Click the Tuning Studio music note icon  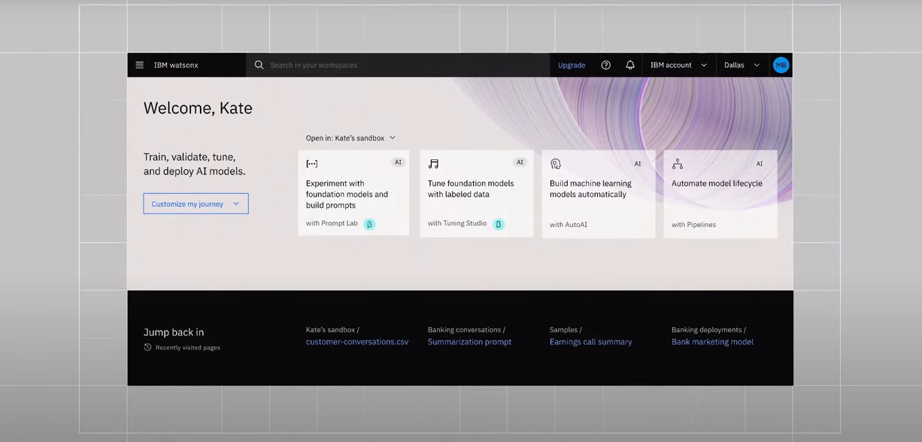point(433,164)
